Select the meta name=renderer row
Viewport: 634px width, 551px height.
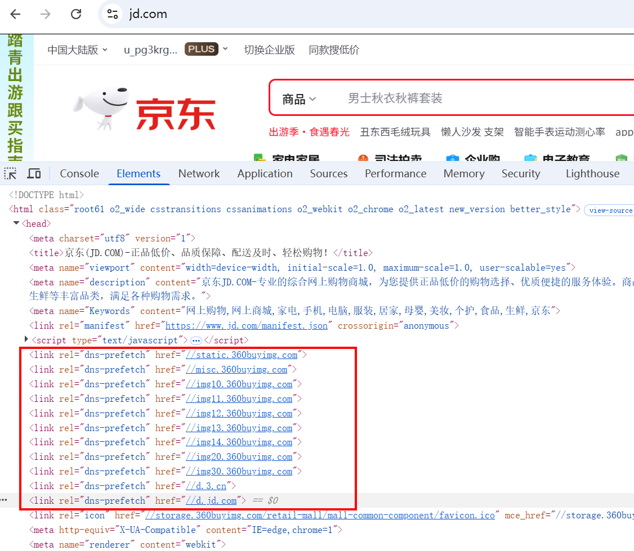[x=127, y=544]
